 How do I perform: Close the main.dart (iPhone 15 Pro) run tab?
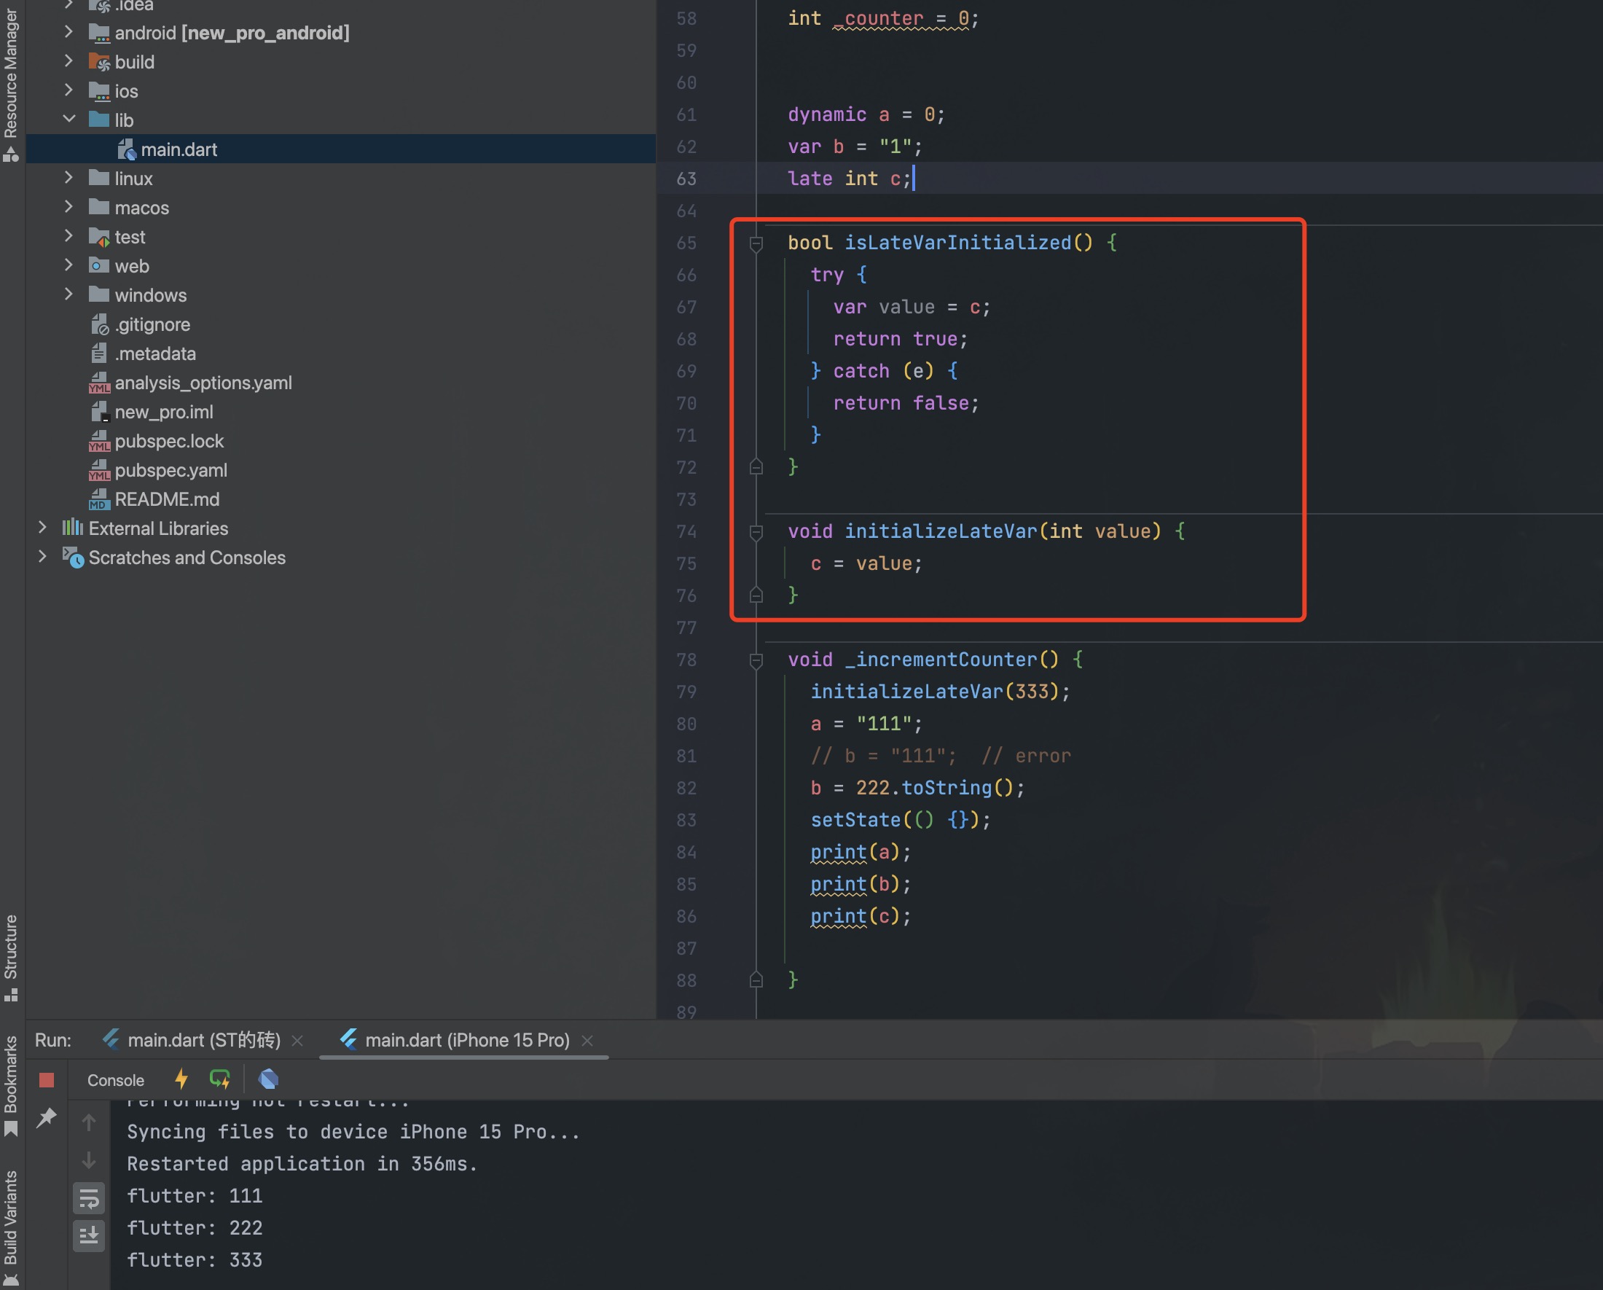pos(587,1041)
